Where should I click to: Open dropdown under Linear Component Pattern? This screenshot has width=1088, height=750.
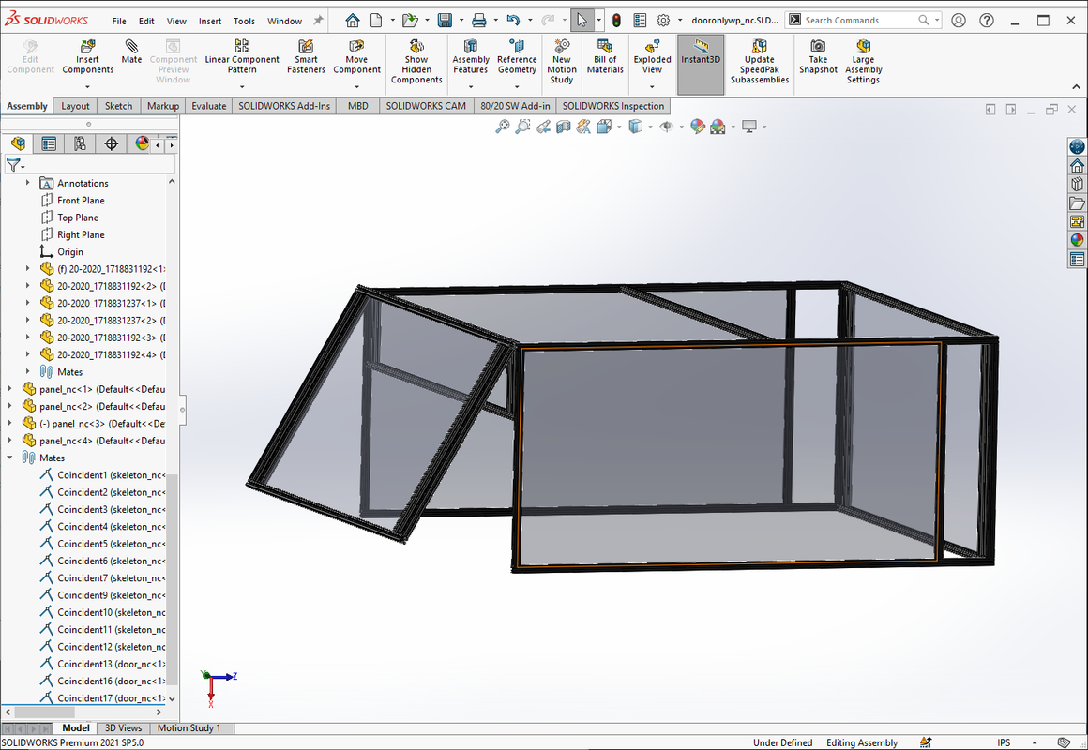click(242, 87)
